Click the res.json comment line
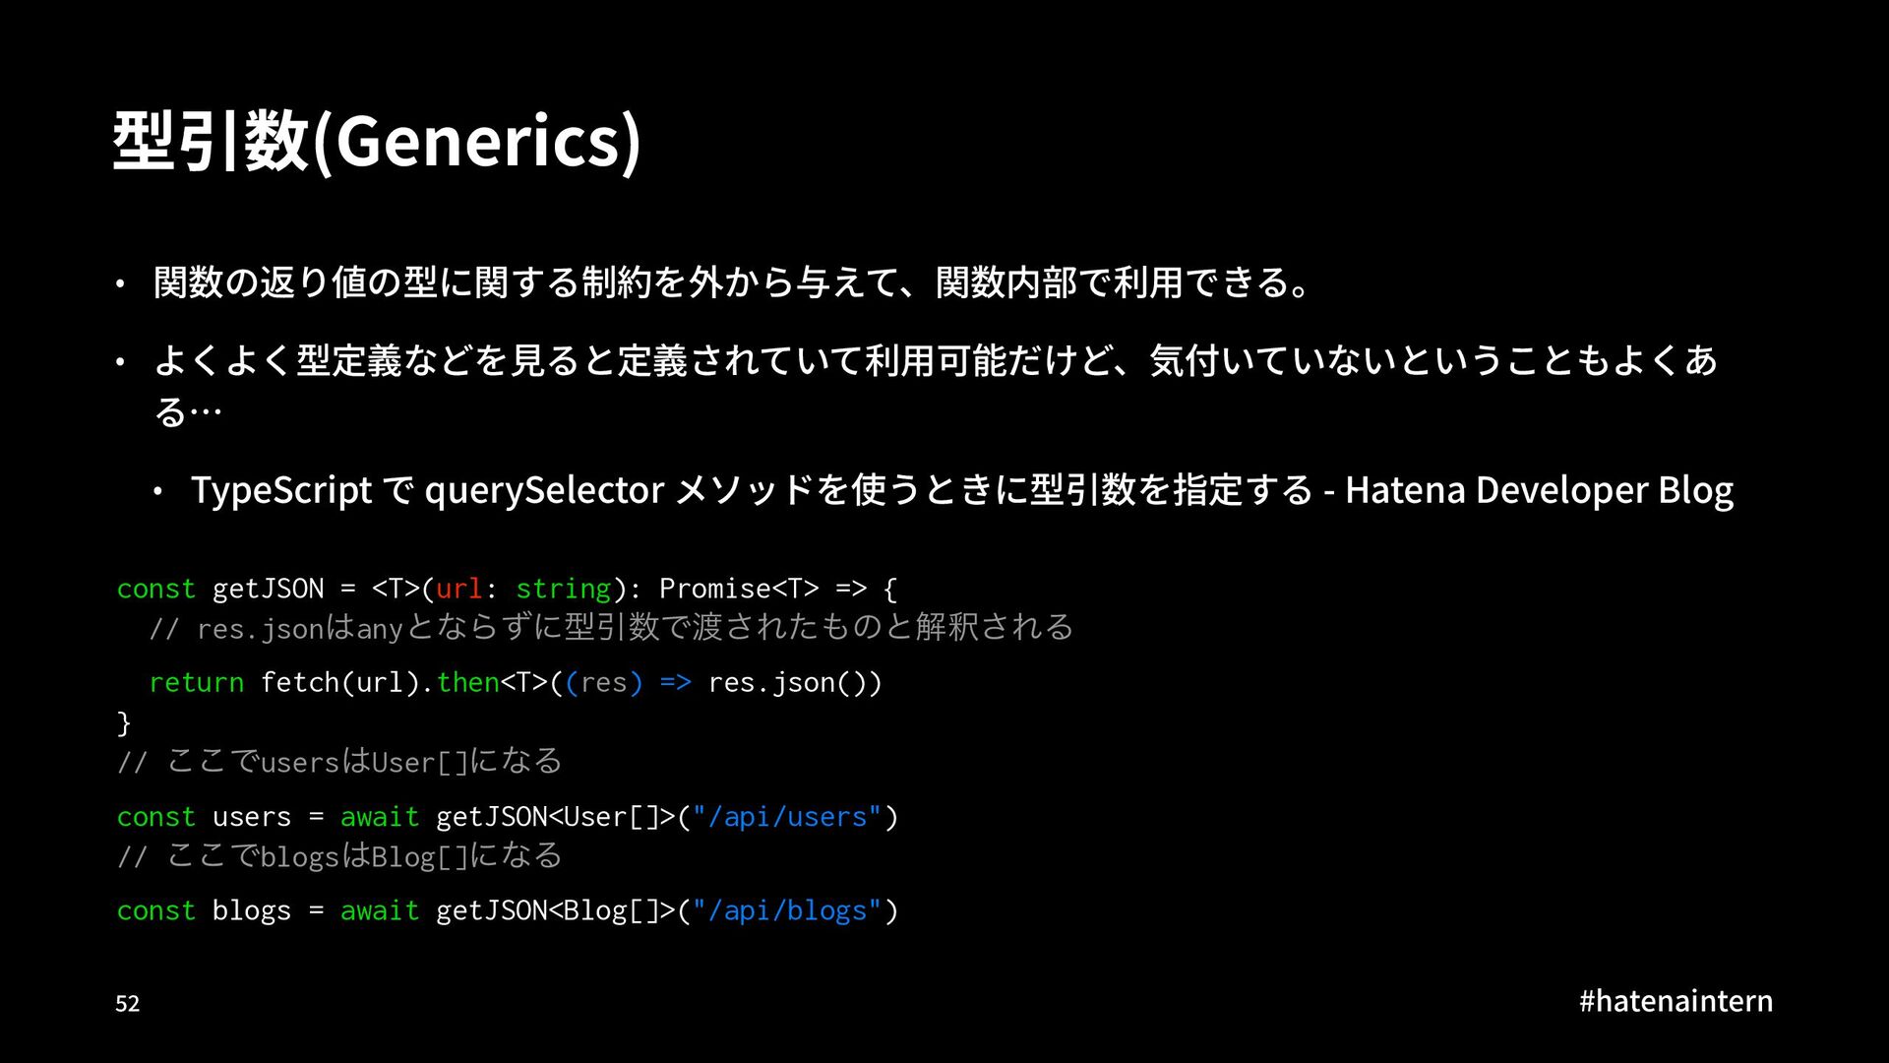 tap(610, 628)
